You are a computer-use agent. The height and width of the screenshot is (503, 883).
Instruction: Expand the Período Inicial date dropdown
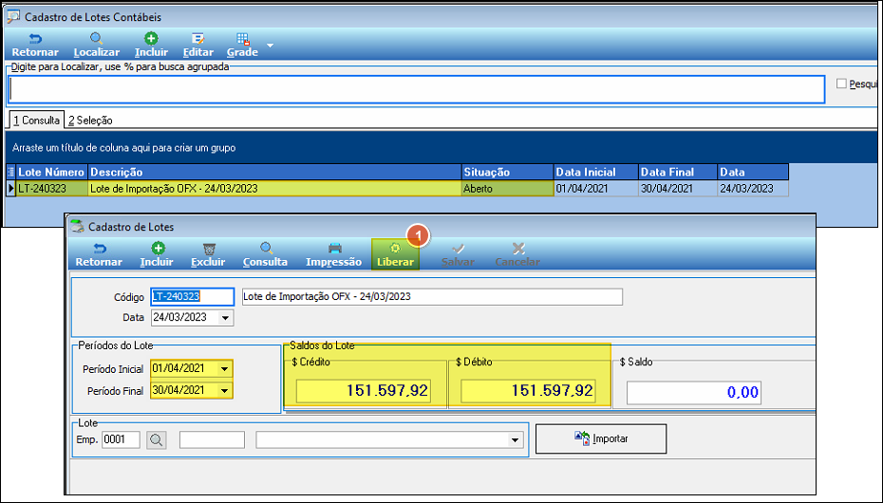click(x=225, y=369)
